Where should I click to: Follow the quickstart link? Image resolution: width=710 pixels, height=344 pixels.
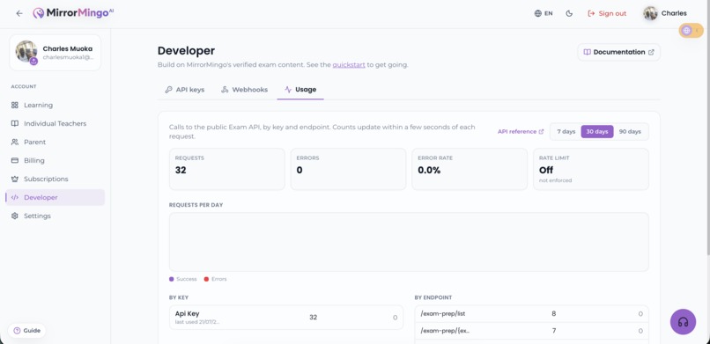tap(349, 64)
